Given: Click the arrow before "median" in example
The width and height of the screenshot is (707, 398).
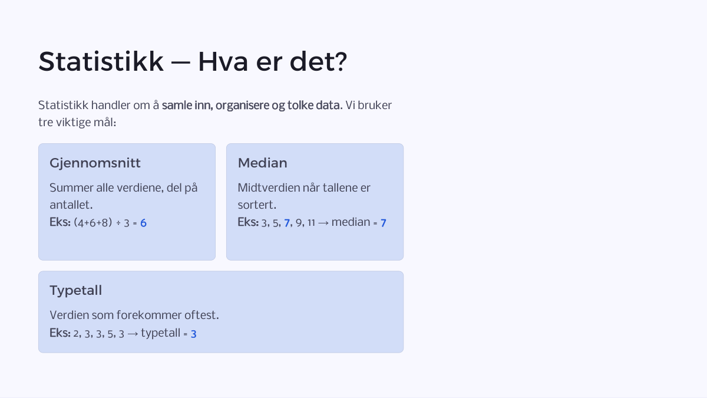Looking at the screenshot, I should click(323, 223).
